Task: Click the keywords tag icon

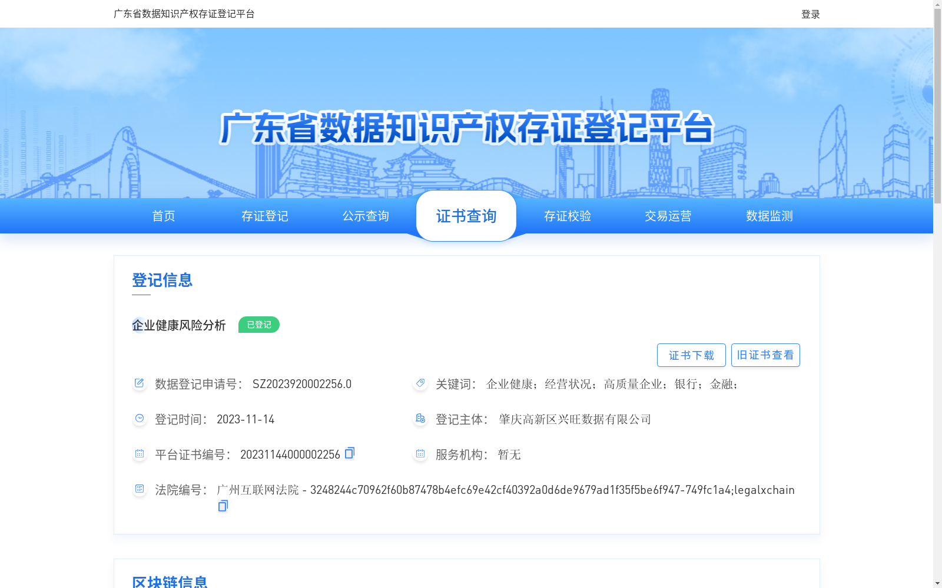Action: [420, 383]
